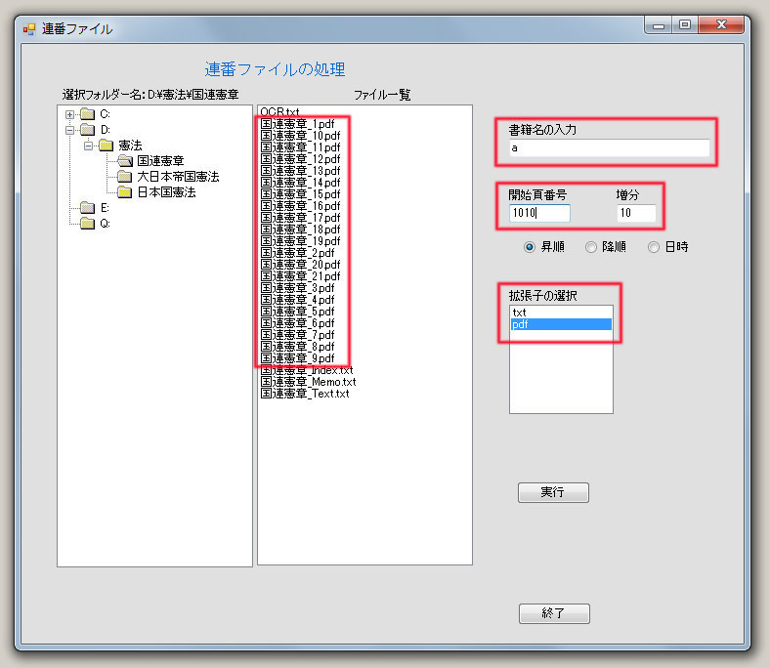Select file 国連憲章_Text.txt
The image size is (770, 668).
[305, 394]
